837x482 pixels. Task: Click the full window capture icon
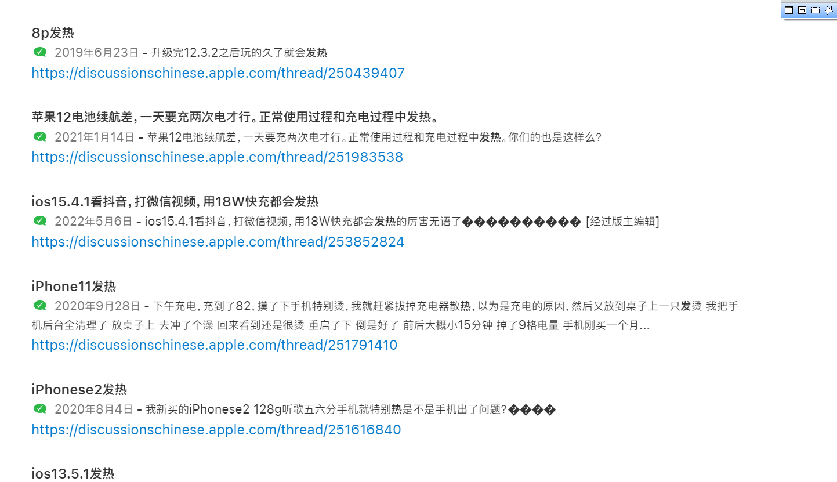[789, 10]
